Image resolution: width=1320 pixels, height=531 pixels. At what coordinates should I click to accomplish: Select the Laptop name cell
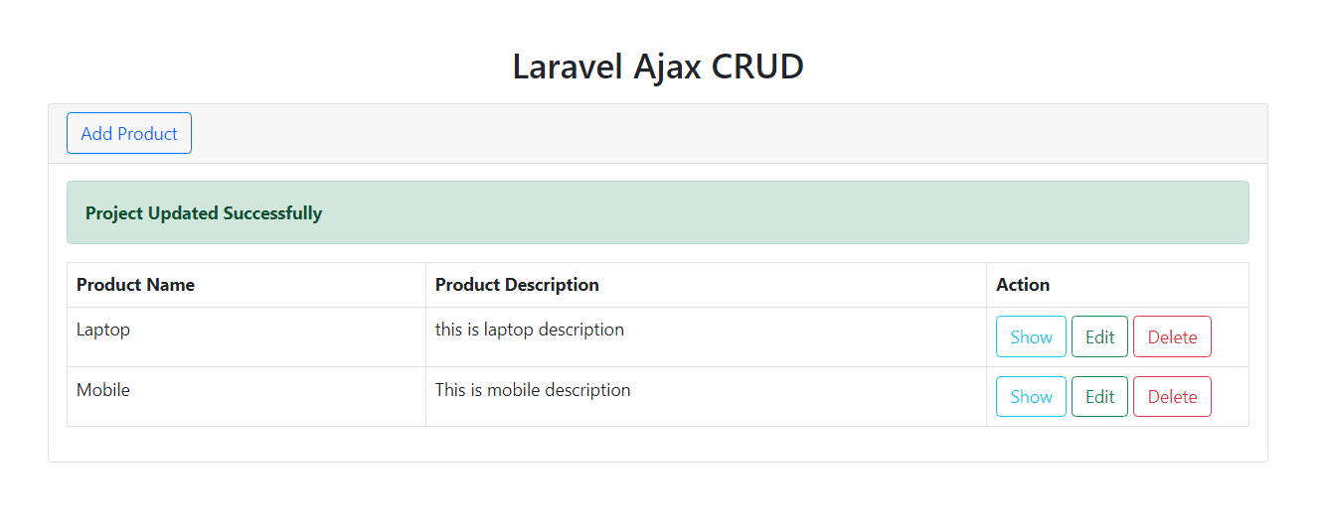pos(103,330)
